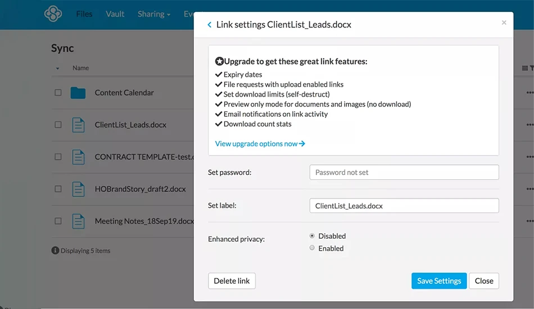The image size is (534, 309).
Task: Select Enabled for Enhanced privacy
Action: pos(312,248)
